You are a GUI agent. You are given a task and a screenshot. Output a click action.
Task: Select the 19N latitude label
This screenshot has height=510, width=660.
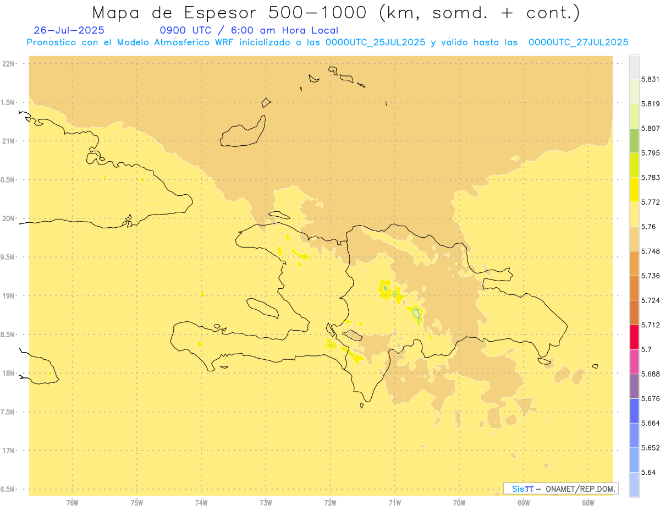[8, 296]
